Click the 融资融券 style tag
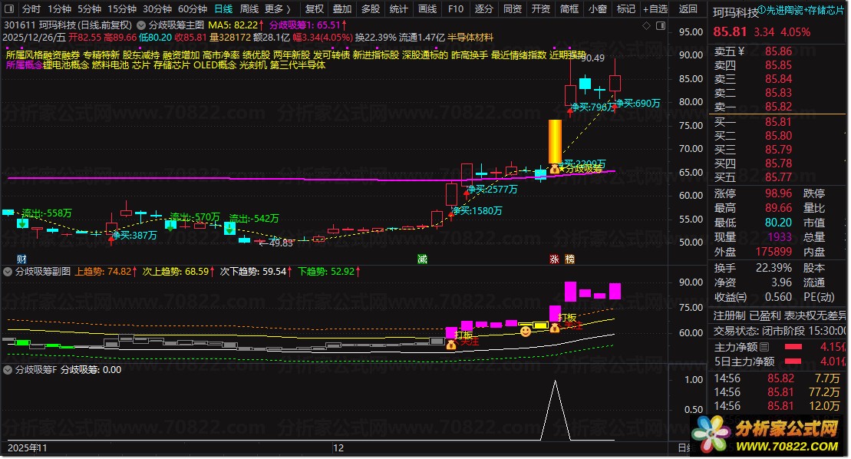The height and width of the screenshot is (459, 851). tap(61, 54)
